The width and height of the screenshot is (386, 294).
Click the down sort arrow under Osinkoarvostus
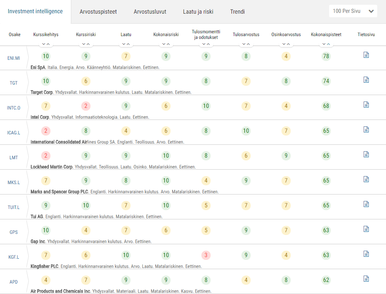click(284, 44)
